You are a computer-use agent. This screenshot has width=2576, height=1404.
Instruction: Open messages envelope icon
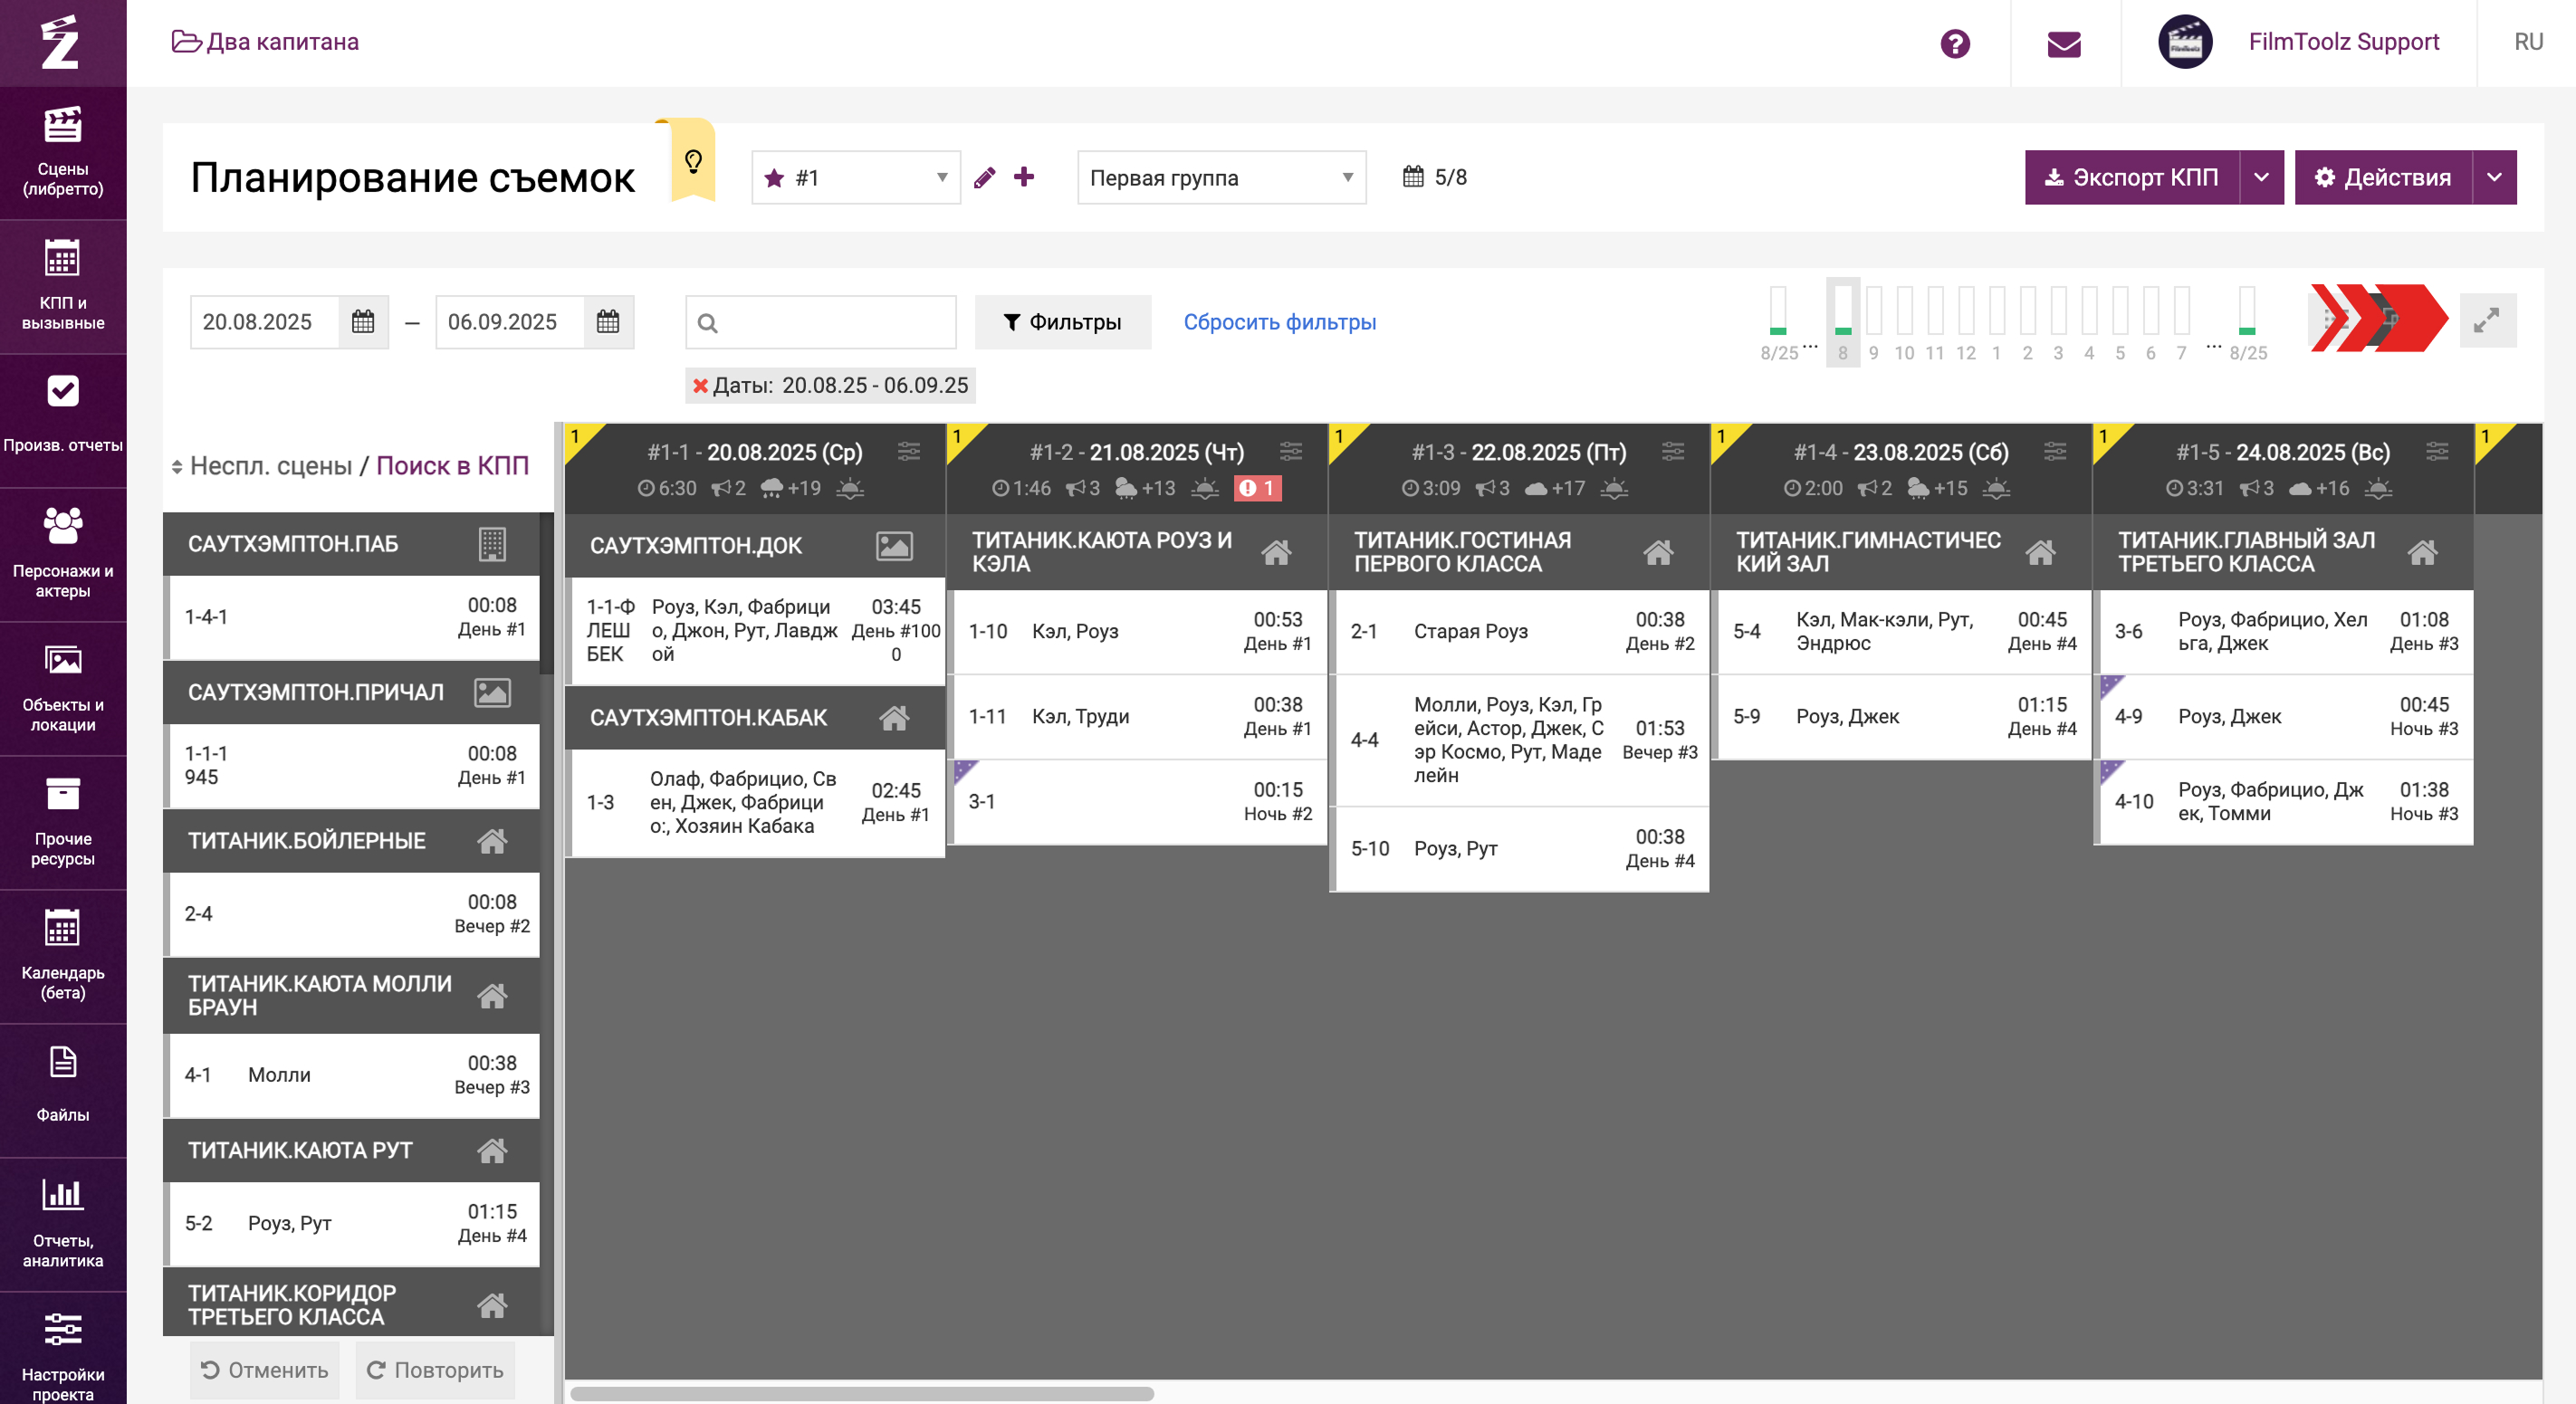pyautogui.click(x=2063, y=43)
